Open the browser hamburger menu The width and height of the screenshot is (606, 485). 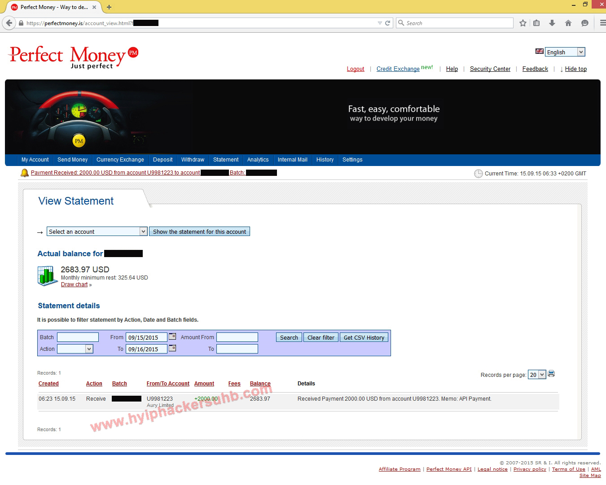(x=602, y=23)
